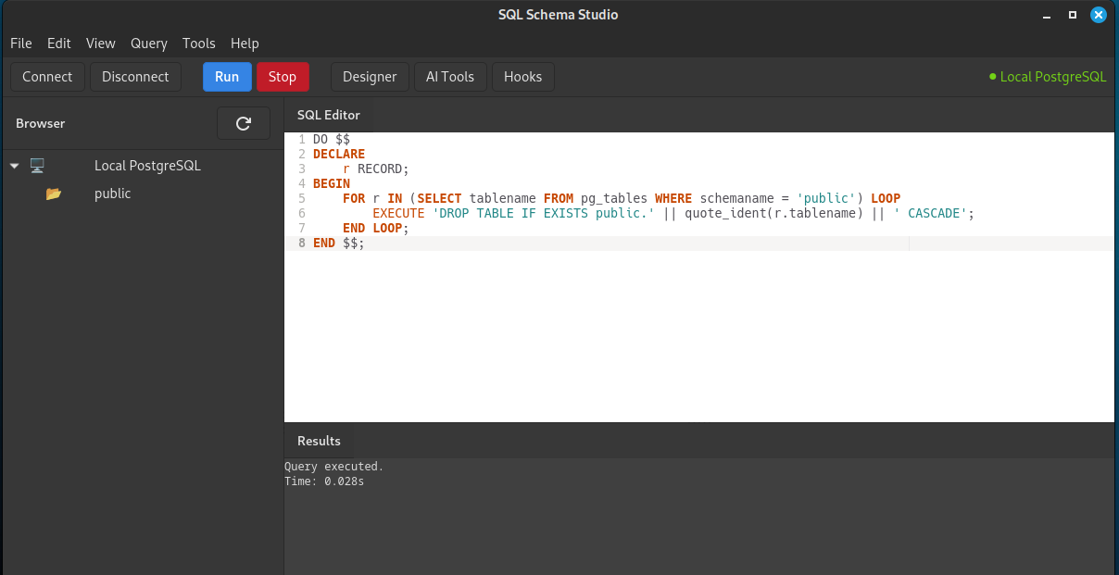The height and width of the screenshot is (575, 1119).
Task: Close the SQL Schema Studio window
Action: pyautogui.click(x=1099, y=15)
